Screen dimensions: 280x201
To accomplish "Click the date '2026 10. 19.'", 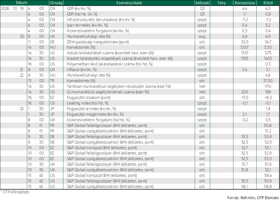I will tap(13, 9).
